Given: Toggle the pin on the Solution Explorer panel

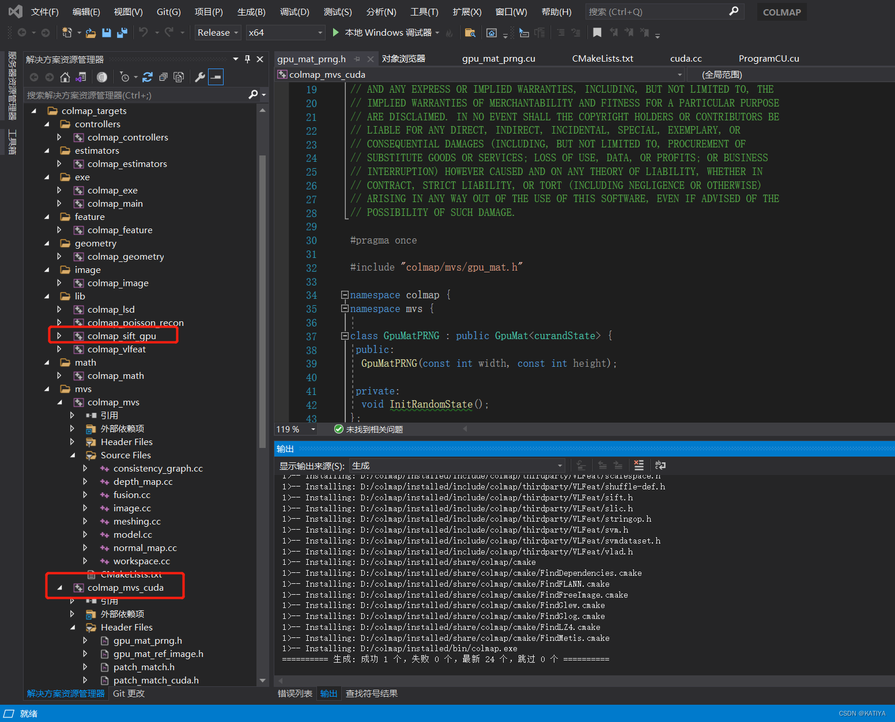Looking at the screenshot, I should point(247,59).
